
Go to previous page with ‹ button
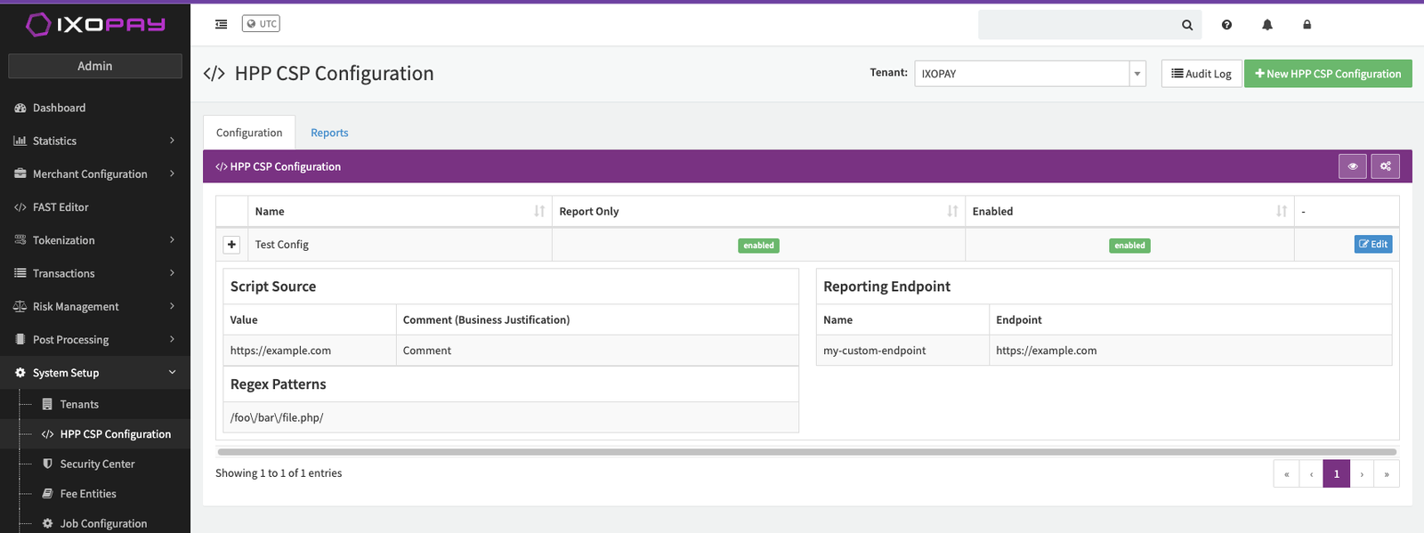[1311, 473]
